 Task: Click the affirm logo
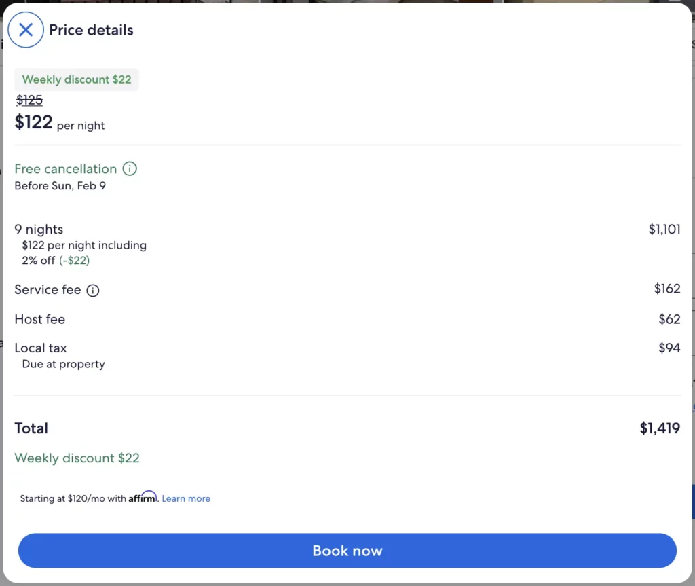pyautogui.click(x=143, y=498)
